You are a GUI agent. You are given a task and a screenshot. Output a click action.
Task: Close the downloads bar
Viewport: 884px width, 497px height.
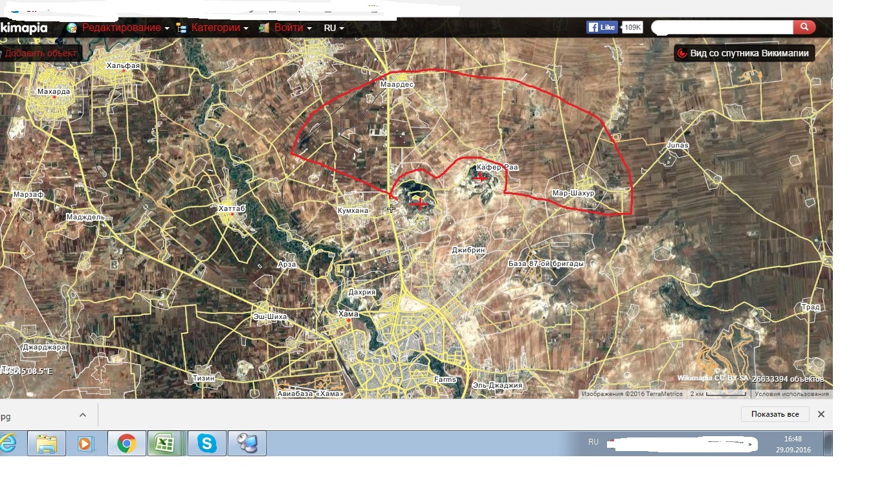tap(821, 414)
